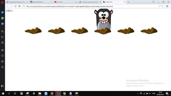This screenshot has height=96, width=171.
Task: Click the last dirt mound on the right
Action: click(149, 31)
